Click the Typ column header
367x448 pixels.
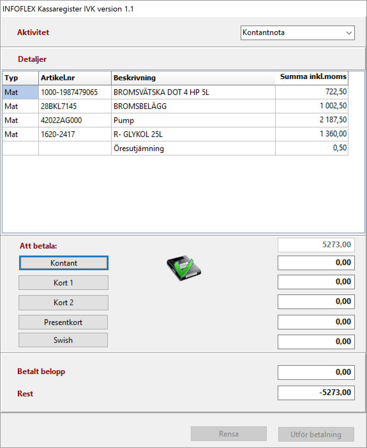20,78
